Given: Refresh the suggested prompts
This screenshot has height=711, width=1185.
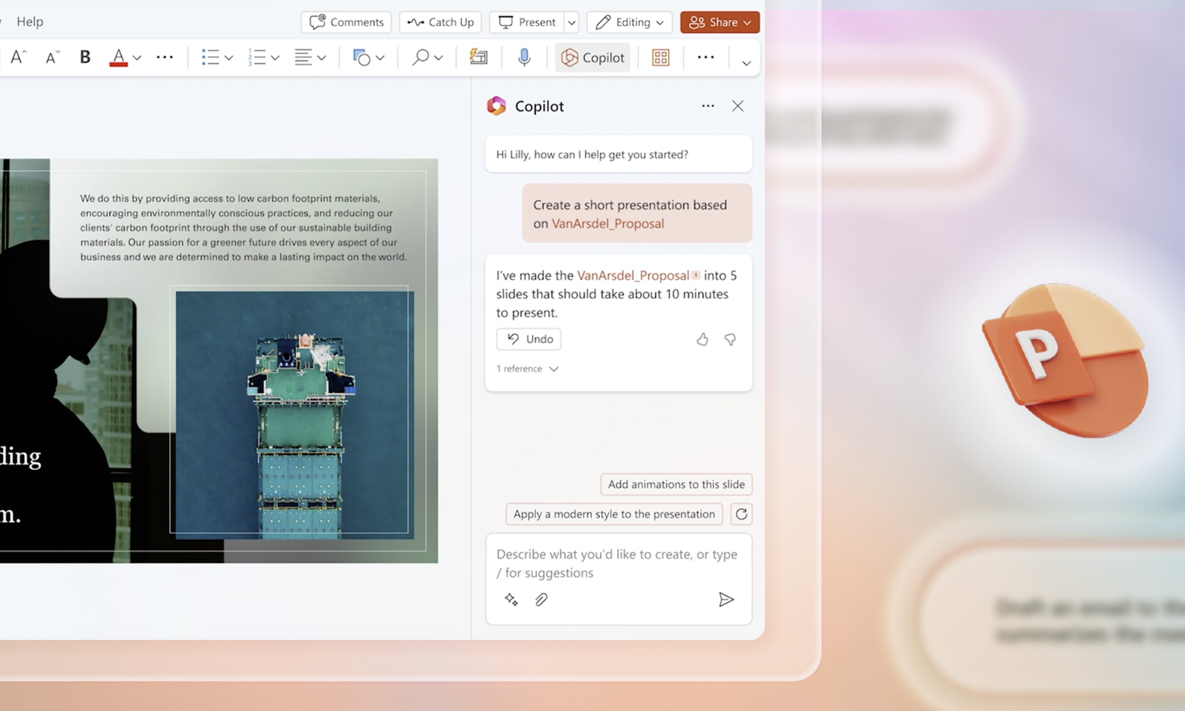Looking at the screenshot, I should click(x=741, y=514).
